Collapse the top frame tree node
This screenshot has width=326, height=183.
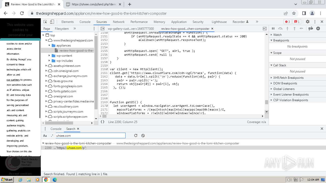point(43,35)
